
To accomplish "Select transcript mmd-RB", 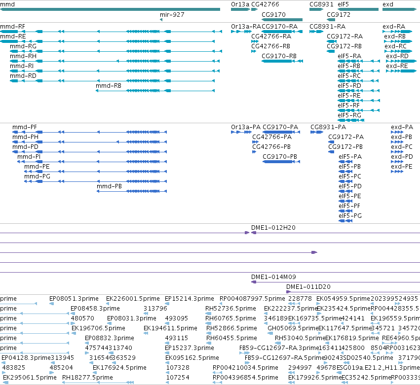I will [x=109, y=86].
